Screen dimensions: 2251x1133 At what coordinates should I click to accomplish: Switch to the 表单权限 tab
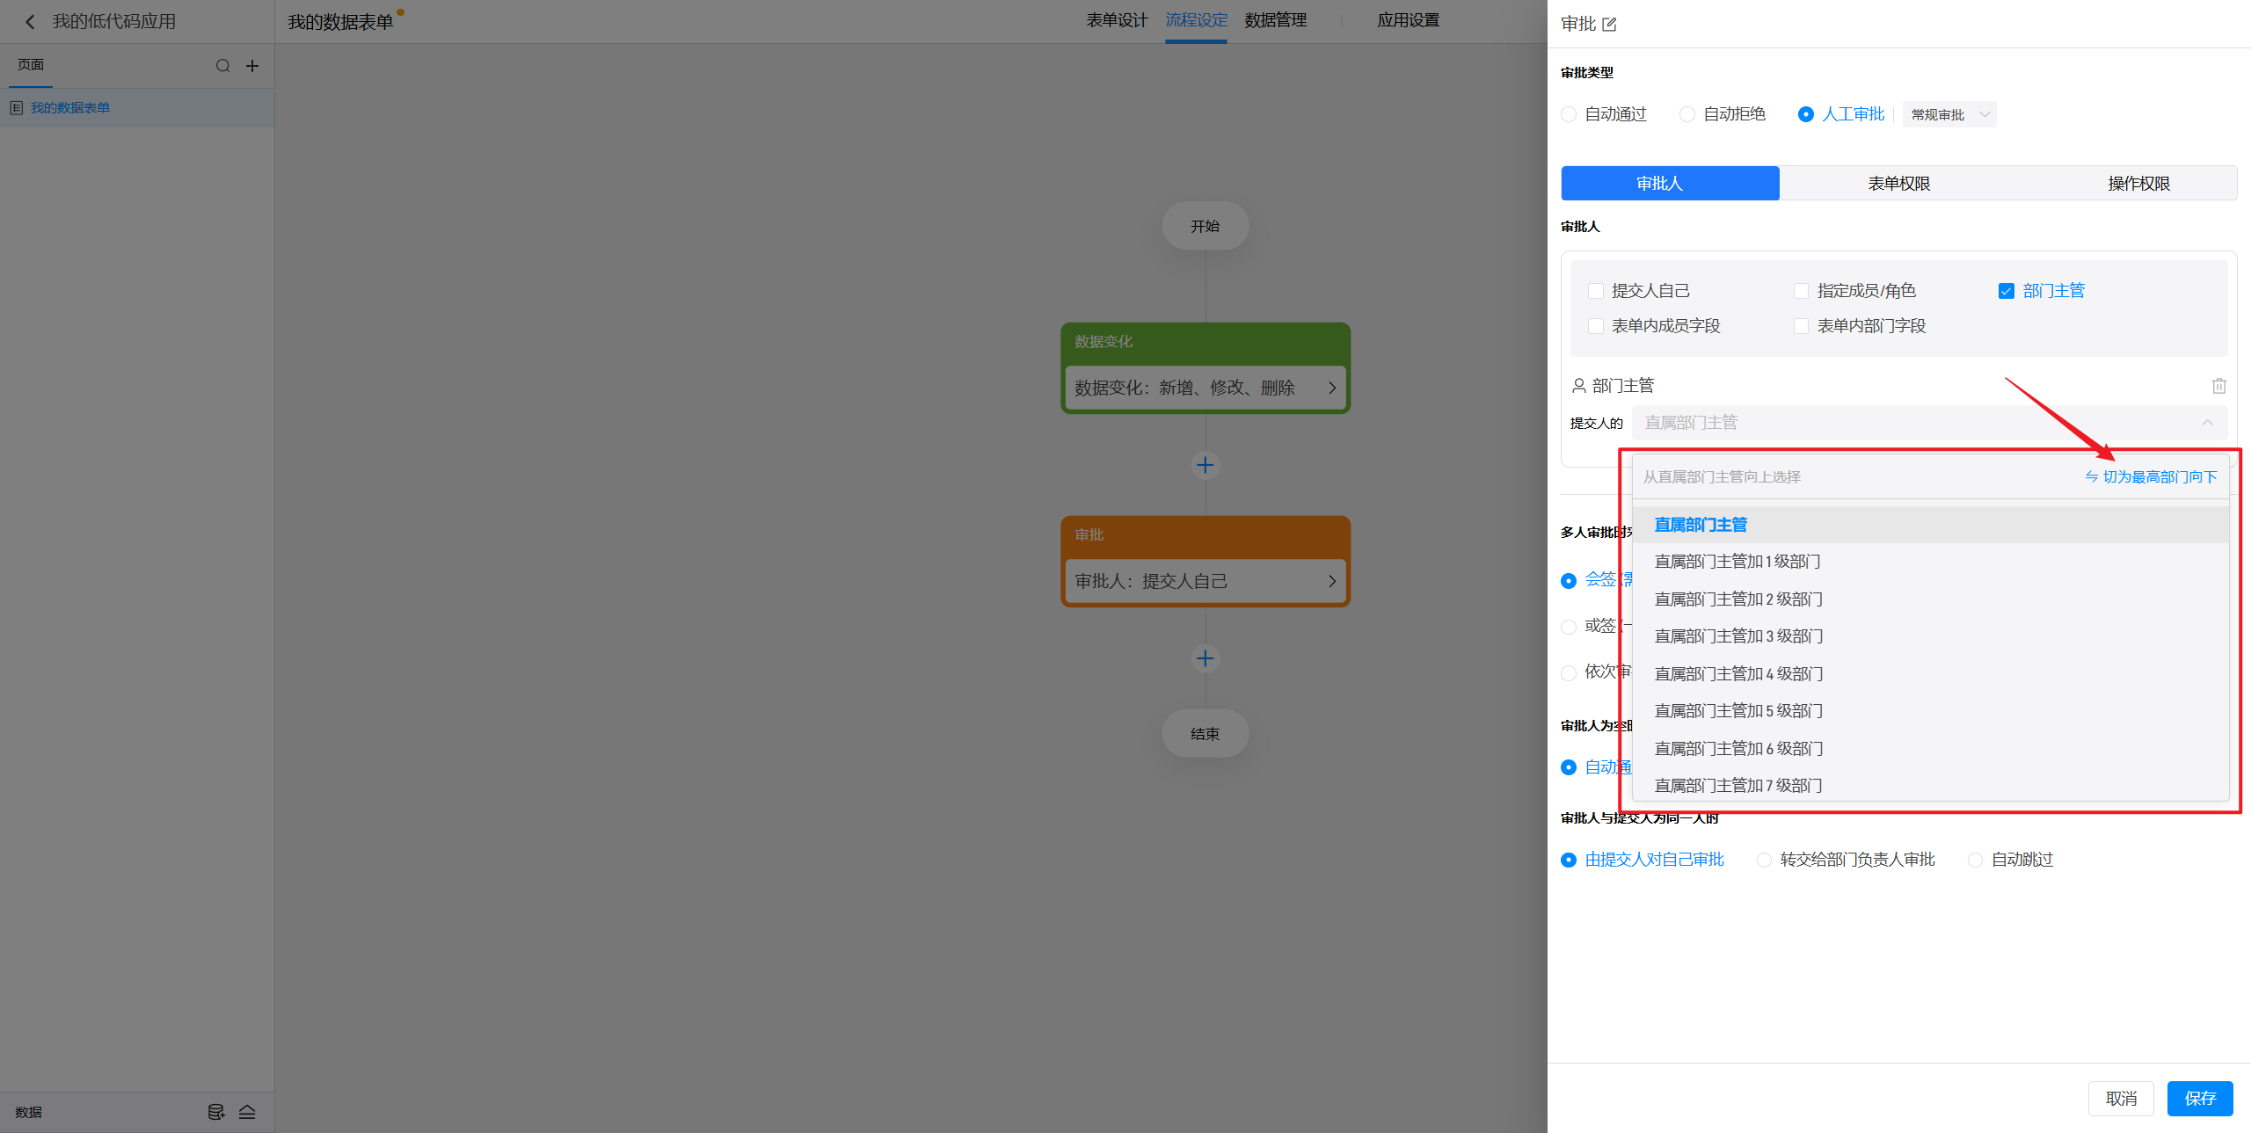click(x=1898, y=184)
